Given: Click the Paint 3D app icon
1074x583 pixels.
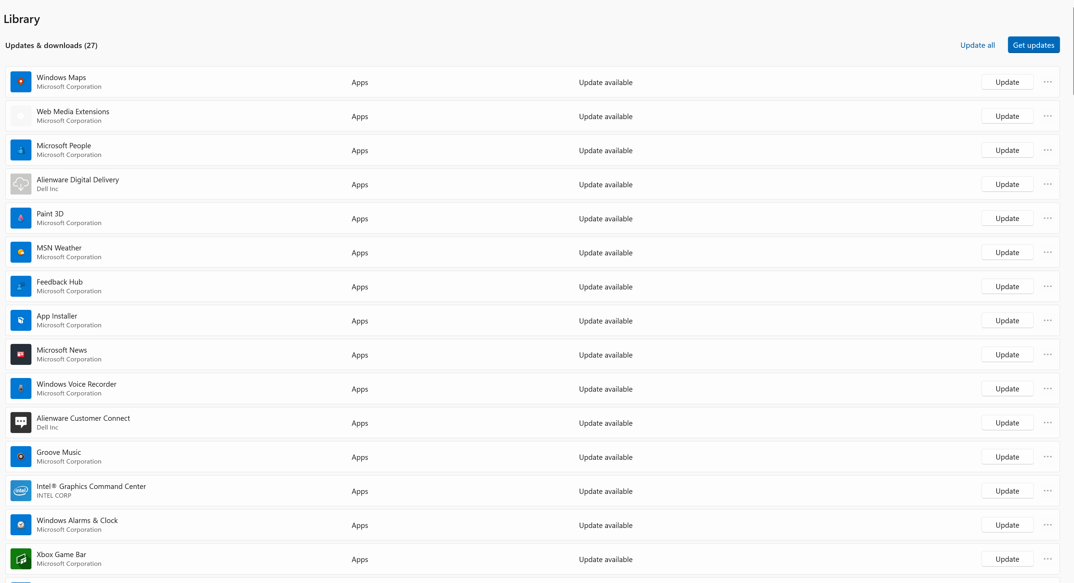Looking at the screenshot, I should click(21, 218).
